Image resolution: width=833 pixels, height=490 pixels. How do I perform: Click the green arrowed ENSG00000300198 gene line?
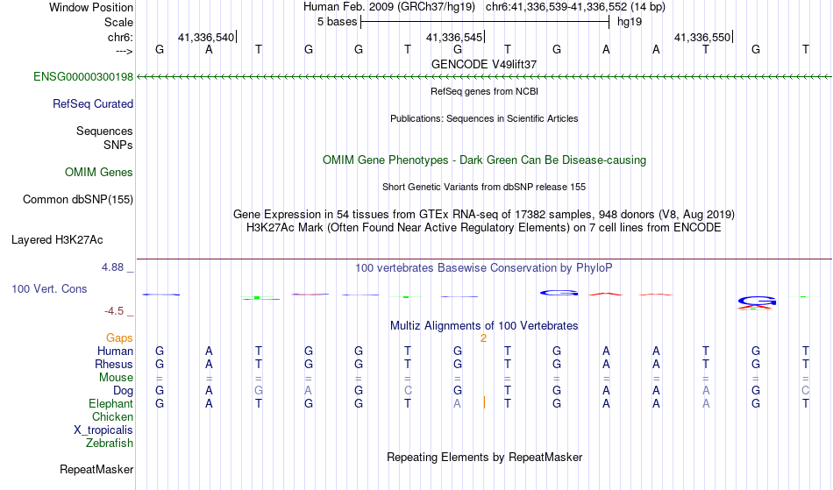[484, 77]
